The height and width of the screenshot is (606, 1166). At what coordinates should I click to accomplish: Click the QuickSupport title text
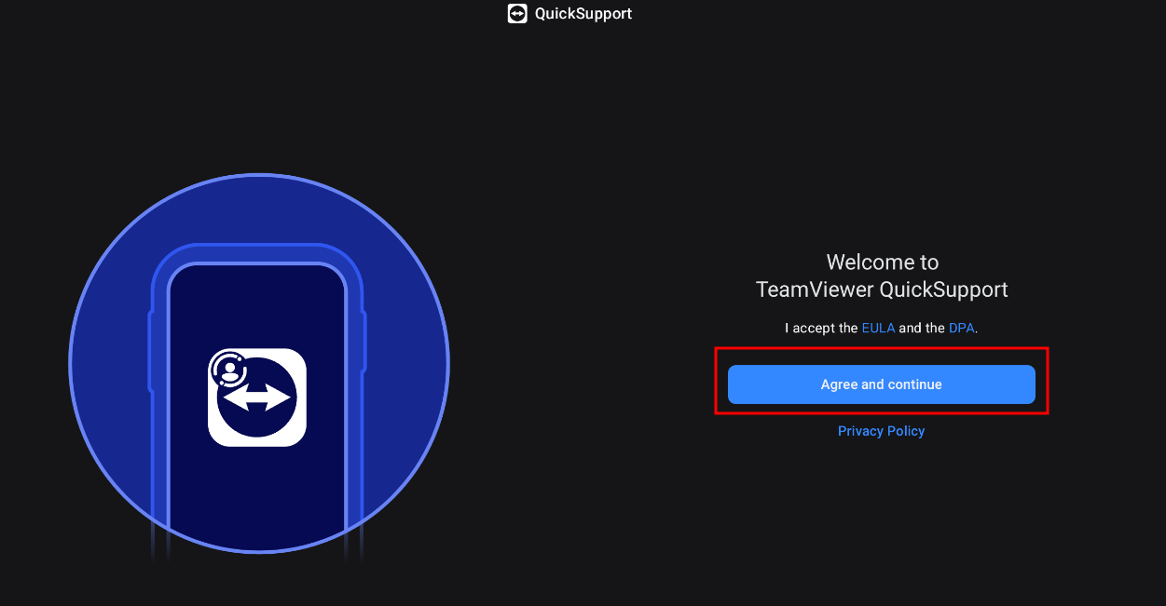coord(583,14)
